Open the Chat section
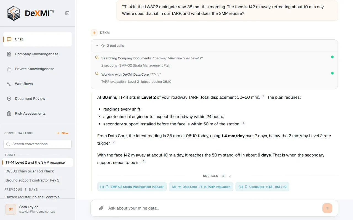Screen dimensions: 353x220 (x=38, y=39)
